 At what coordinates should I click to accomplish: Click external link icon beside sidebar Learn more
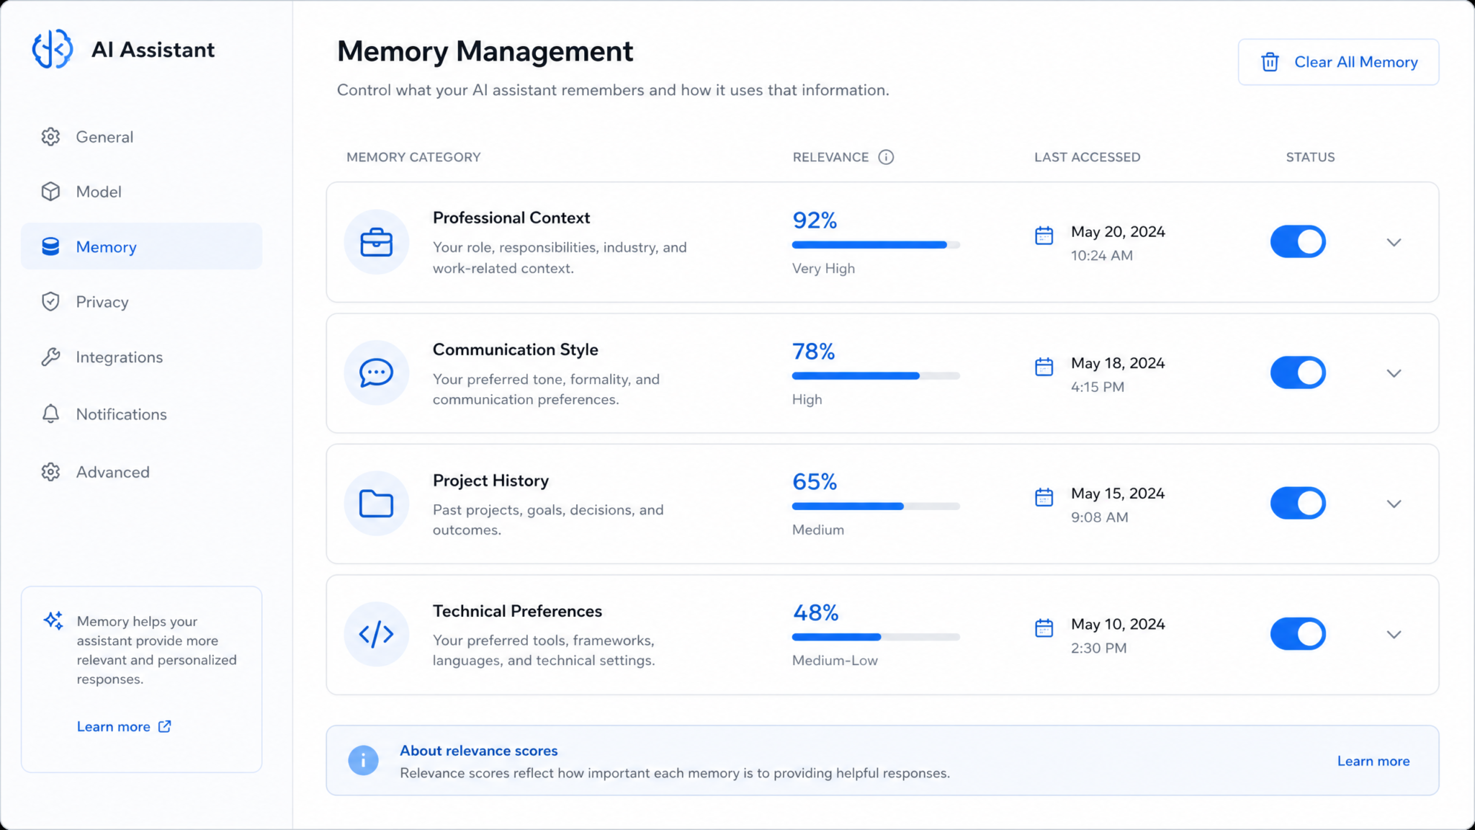click(165, 726)
